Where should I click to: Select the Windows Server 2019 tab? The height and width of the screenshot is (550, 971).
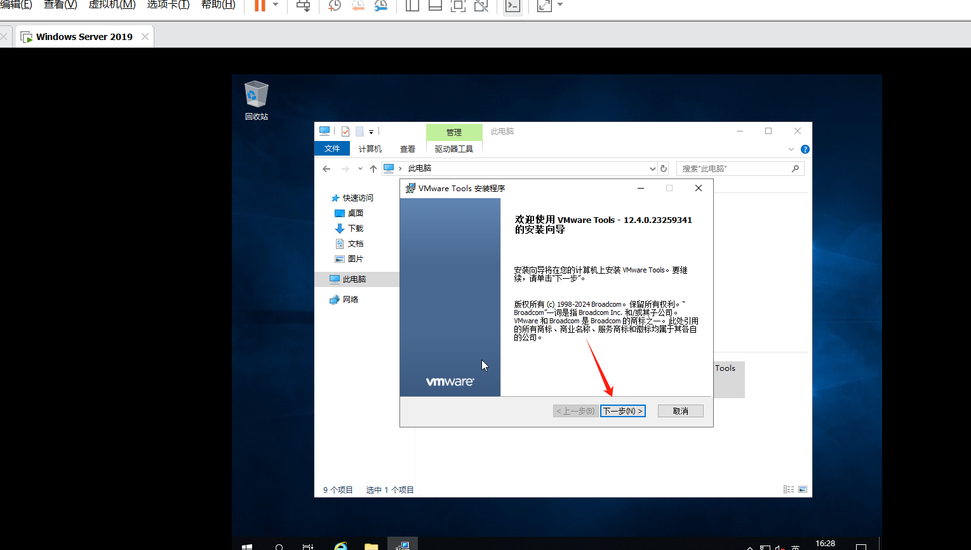(84, 37)
